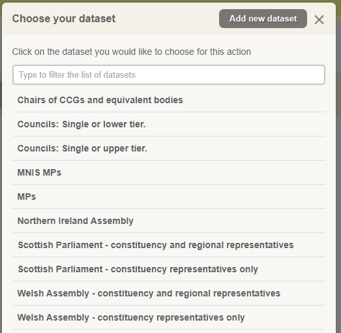Pick Welsh Assembly constituency and regional representatives
This screenshot has width=341, height=333.
pos(169,293)
